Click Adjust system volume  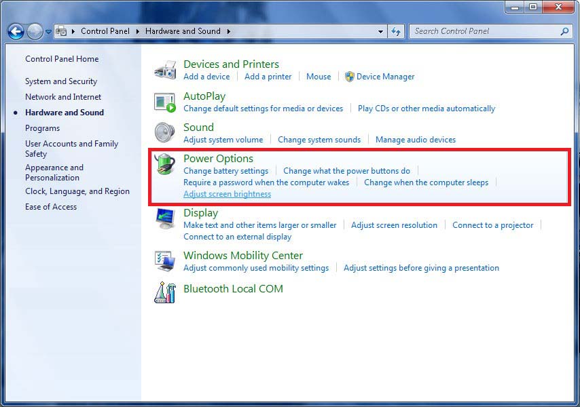click(223, 140)
